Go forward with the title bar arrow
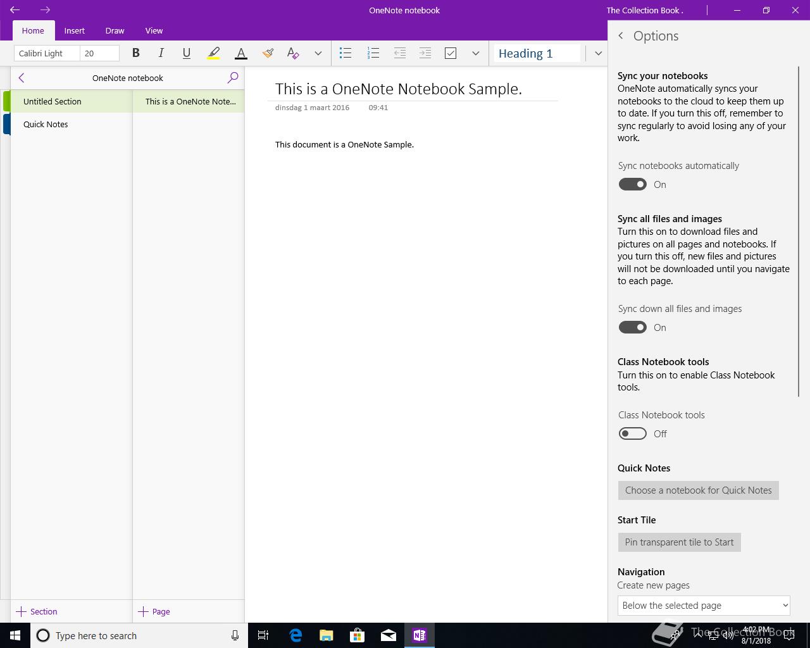The width and height of the screenshot is (810, 648). coord(45,10)
